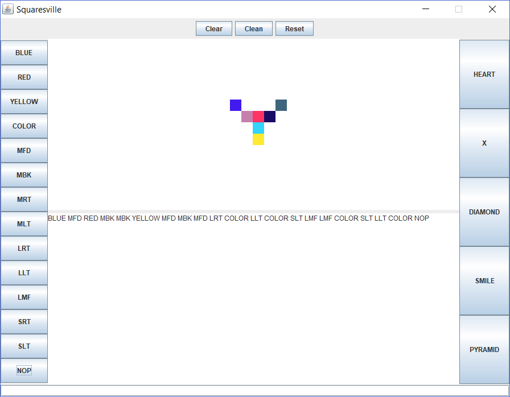510x397 pixels.
Task: Click the mauve pink square on canvas
Action: [x=247, y=117]
